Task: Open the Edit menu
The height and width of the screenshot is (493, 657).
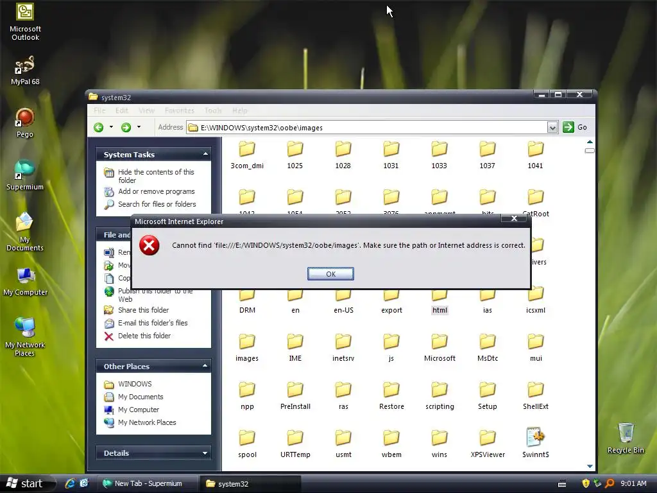Action: pyautogui.click(x=121, y=110)
